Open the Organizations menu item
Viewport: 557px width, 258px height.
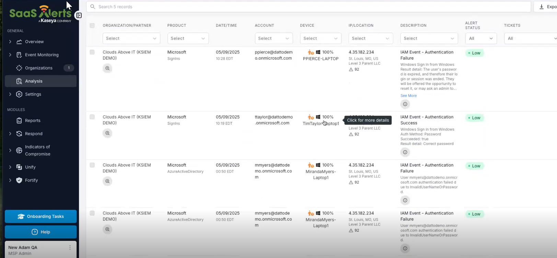(x=40, y=68)
